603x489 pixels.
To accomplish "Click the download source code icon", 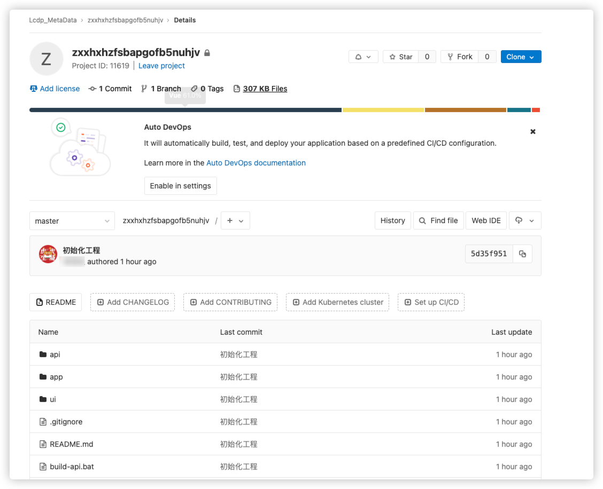I will tap(524, 220).
